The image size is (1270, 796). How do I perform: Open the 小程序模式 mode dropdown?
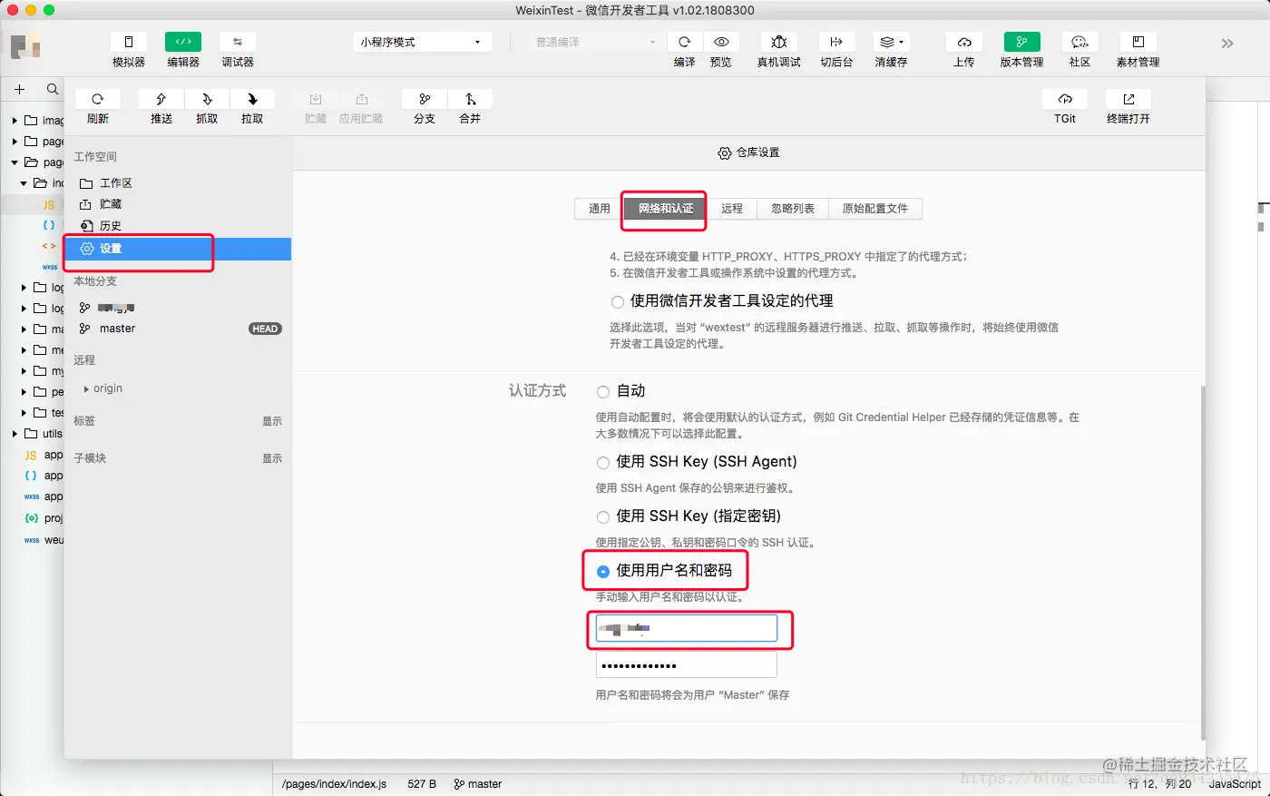[422, 42]
